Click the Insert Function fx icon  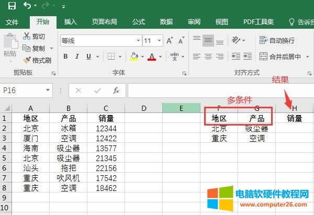coord(116,90)
